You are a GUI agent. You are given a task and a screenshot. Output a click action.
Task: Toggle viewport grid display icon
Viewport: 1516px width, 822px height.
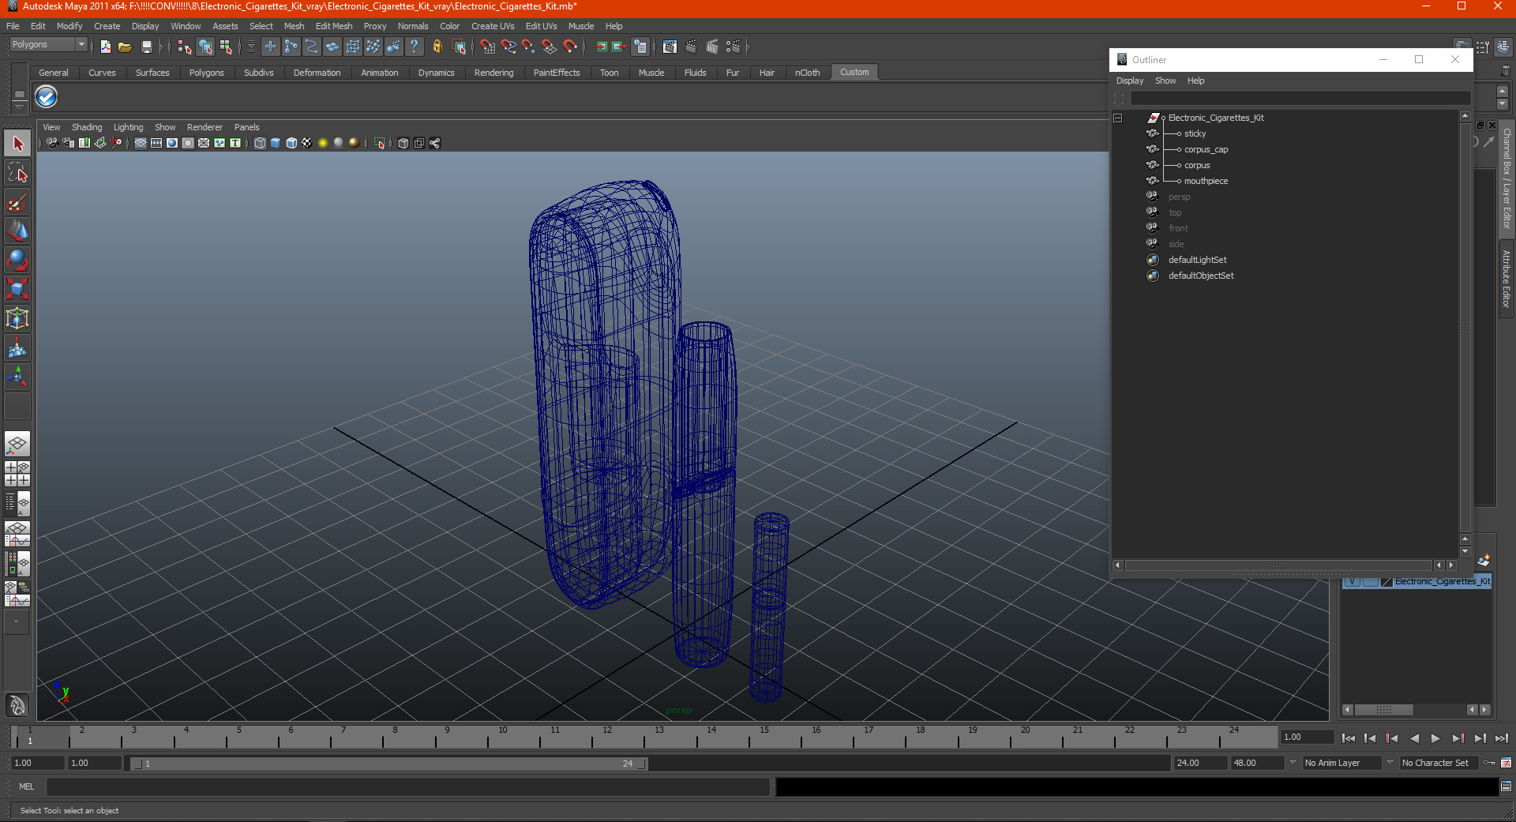(141, 144)
